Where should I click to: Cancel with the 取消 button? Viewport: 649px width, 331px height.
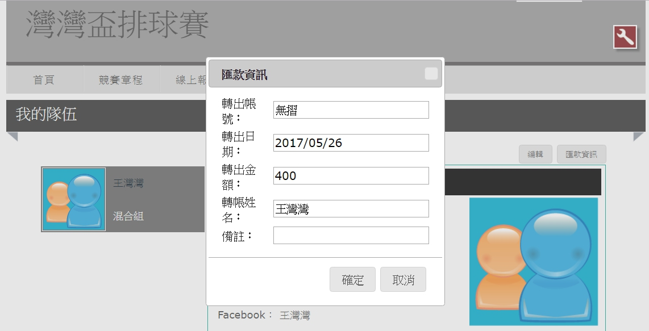(403, 280)
